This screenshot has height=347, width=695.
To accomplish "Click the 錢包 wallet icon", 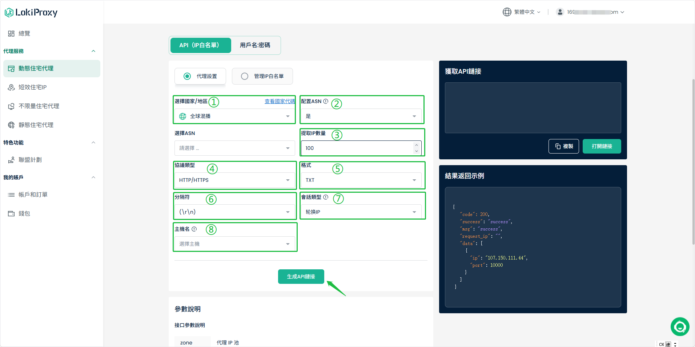I will [11, 213].
